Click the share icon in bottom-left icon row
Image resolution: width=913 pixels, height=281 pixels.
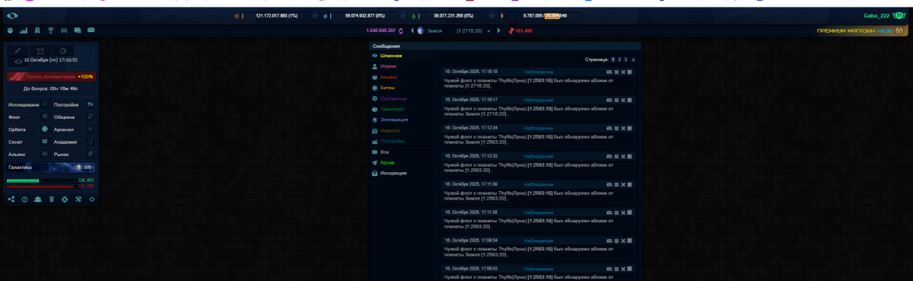point(11,199)
